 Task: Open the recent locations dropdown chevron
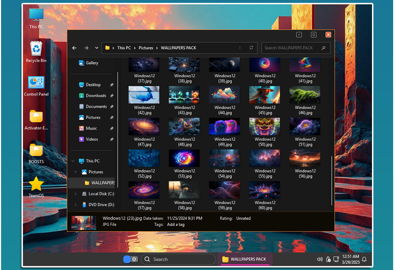coord(97,48)
